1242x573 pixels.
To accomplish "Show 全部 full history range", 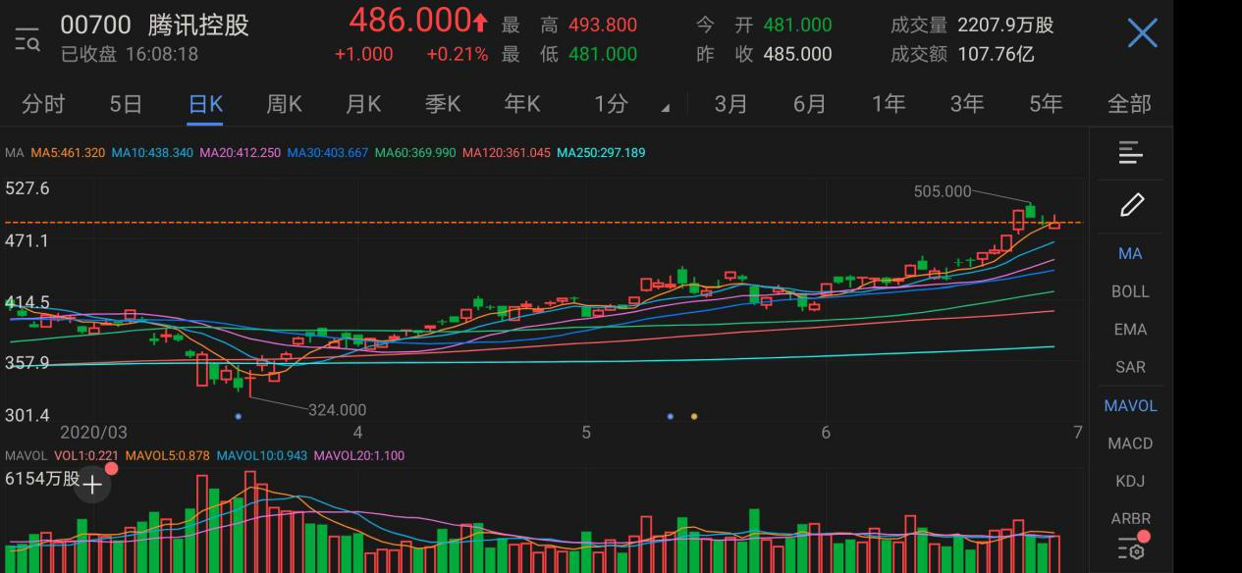I will [x=1128, y=104].
